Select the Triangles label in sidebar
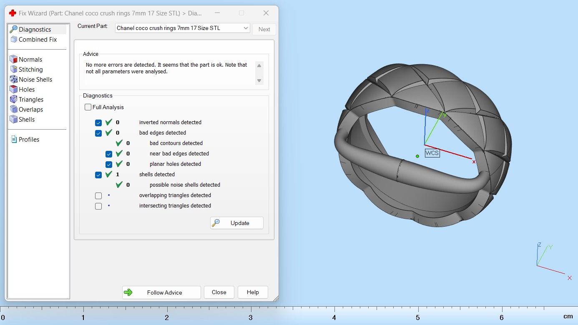Viewport: 578px width, 325px height. pos(31,100)
